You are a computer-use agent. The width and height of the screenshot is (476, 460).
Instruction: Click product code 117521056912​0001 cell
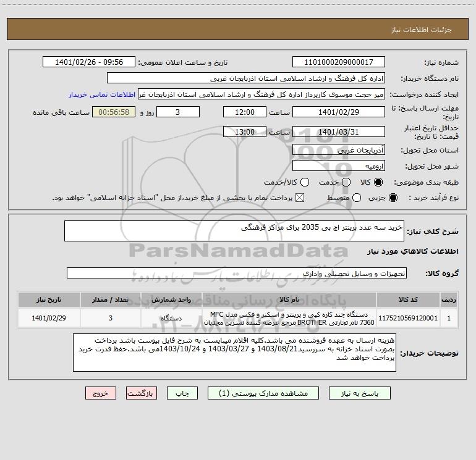coord(408,318)
